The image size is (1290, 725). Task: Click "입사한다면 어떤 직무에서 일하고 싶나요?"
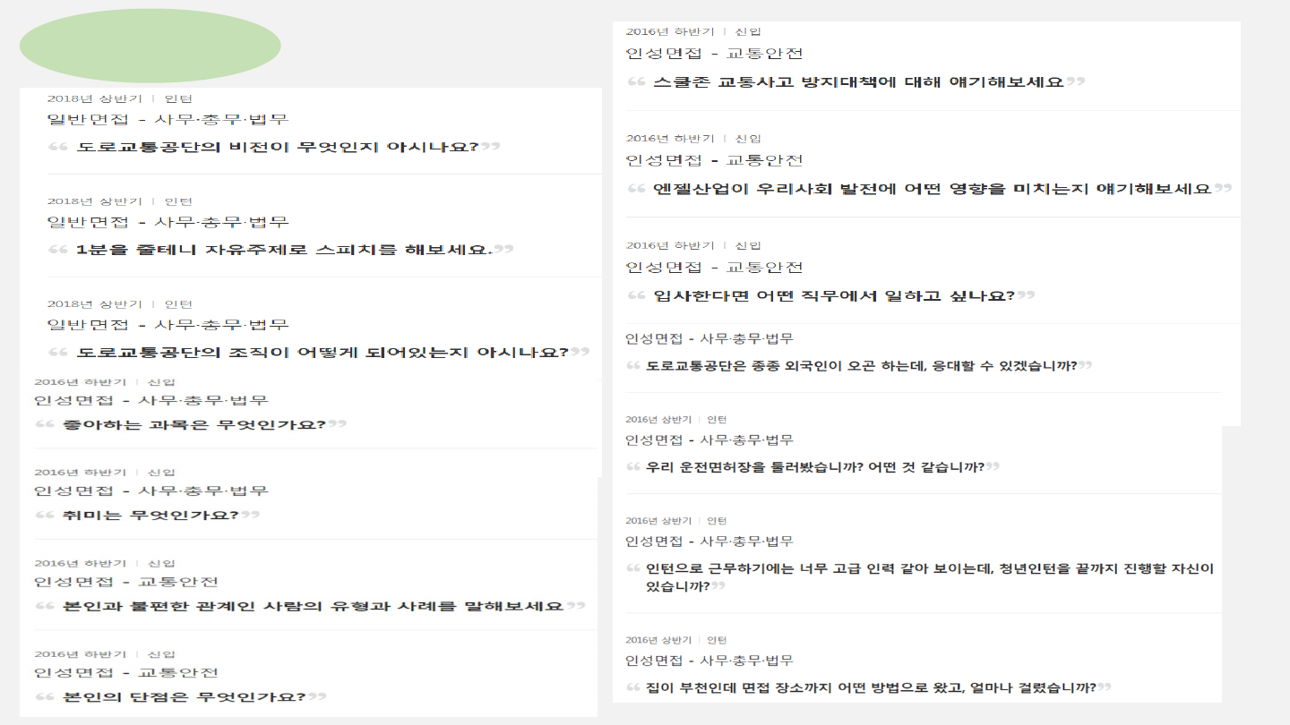point(833,296)
